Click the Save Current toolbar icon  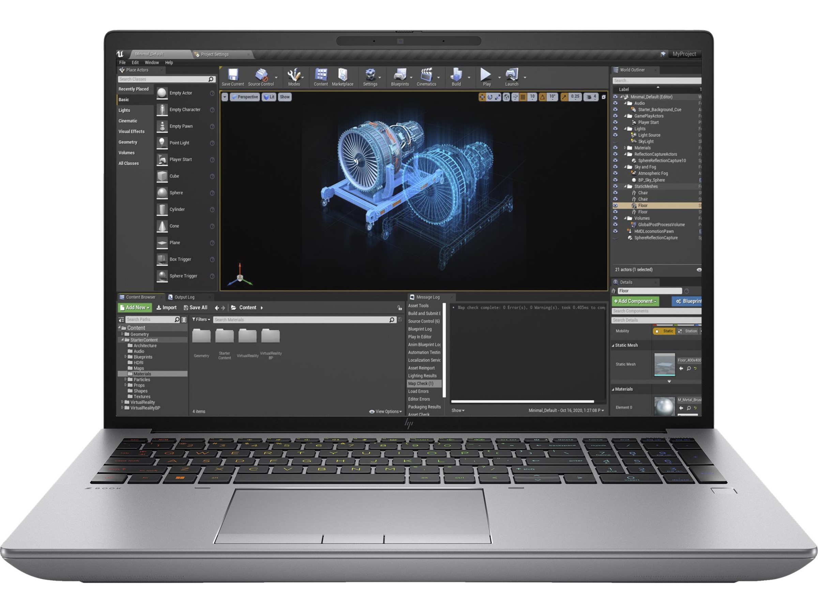click(x=232, y=75)
